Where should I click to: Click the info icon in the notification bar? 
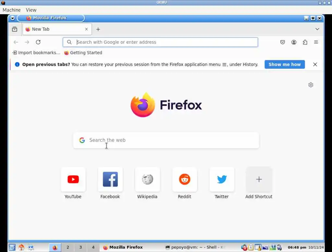coord(17,64)
